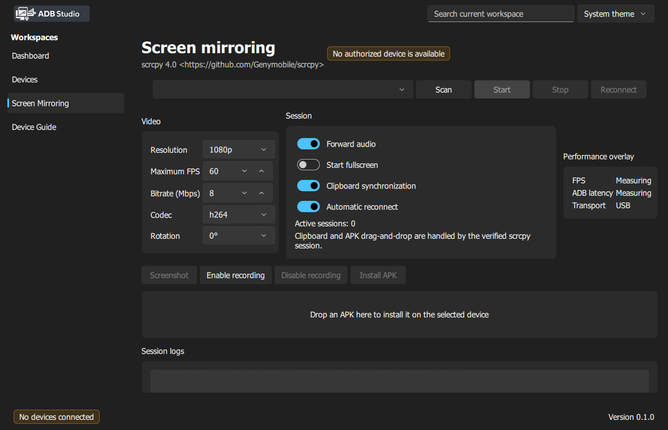Click Enable recording button
The image size is (668, 430).
tap(235, 275)
